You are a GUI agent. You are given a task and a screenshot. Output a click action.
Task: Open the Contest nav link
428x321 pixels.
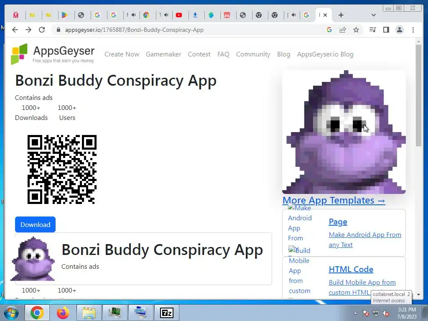[199, 54]
